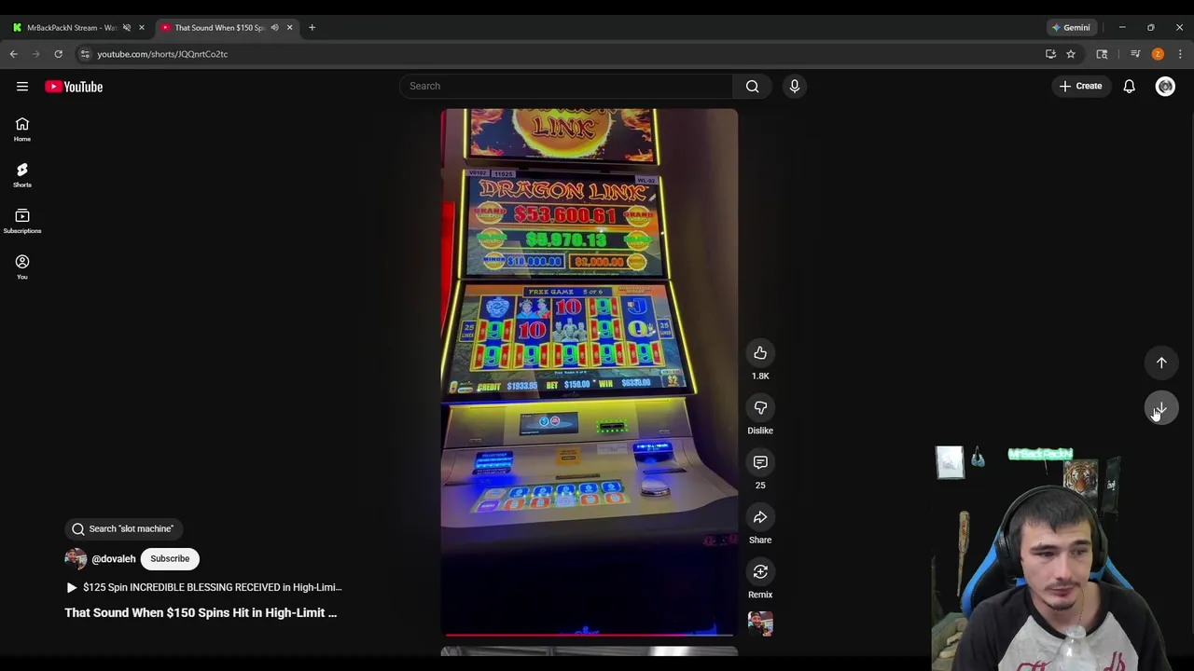Close the MrBackPackN Stream tab
This screenshot has width=1194, height=671.
tap(142, 28)
